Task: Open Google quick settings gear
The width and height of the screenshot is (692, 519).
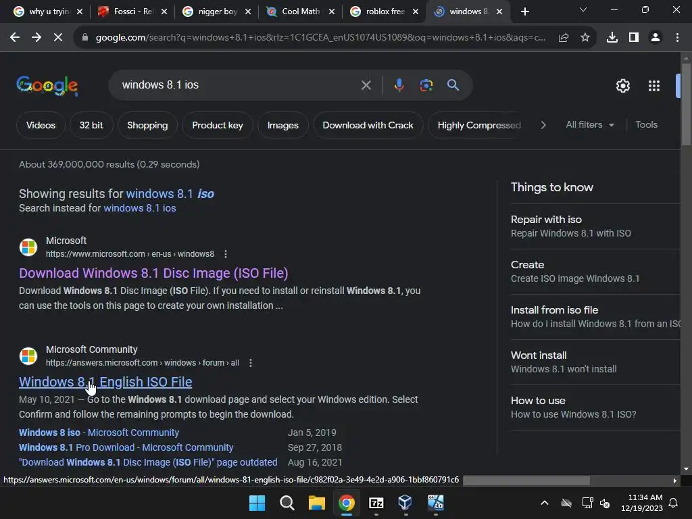Action: click(x=622, y=86)
